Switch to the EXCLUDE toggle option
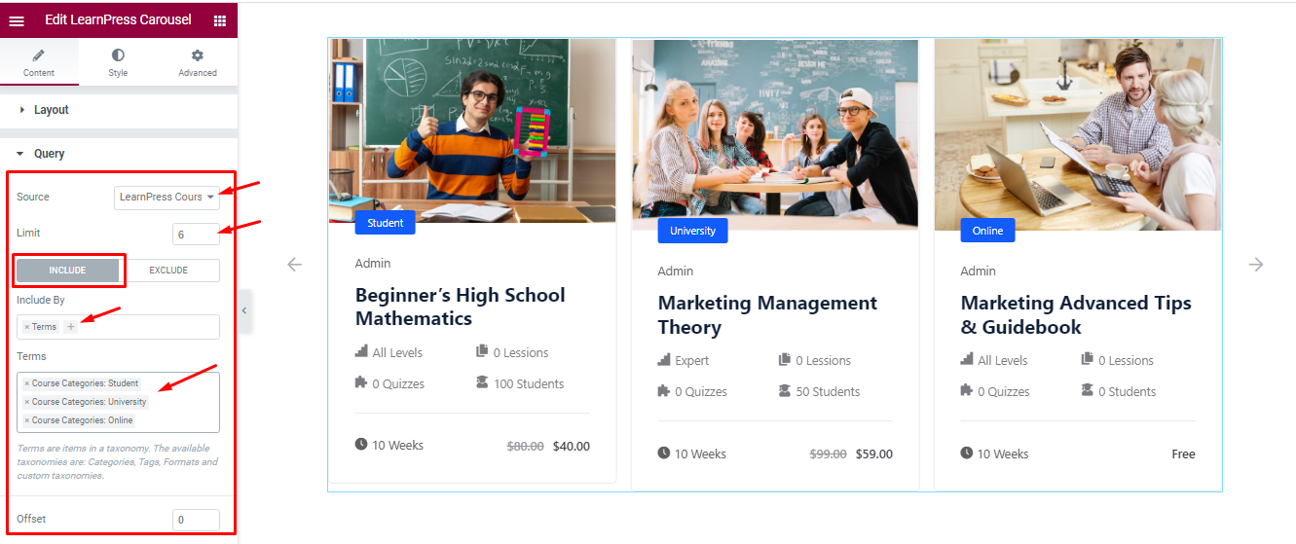1296x544 pixels. 168,271
